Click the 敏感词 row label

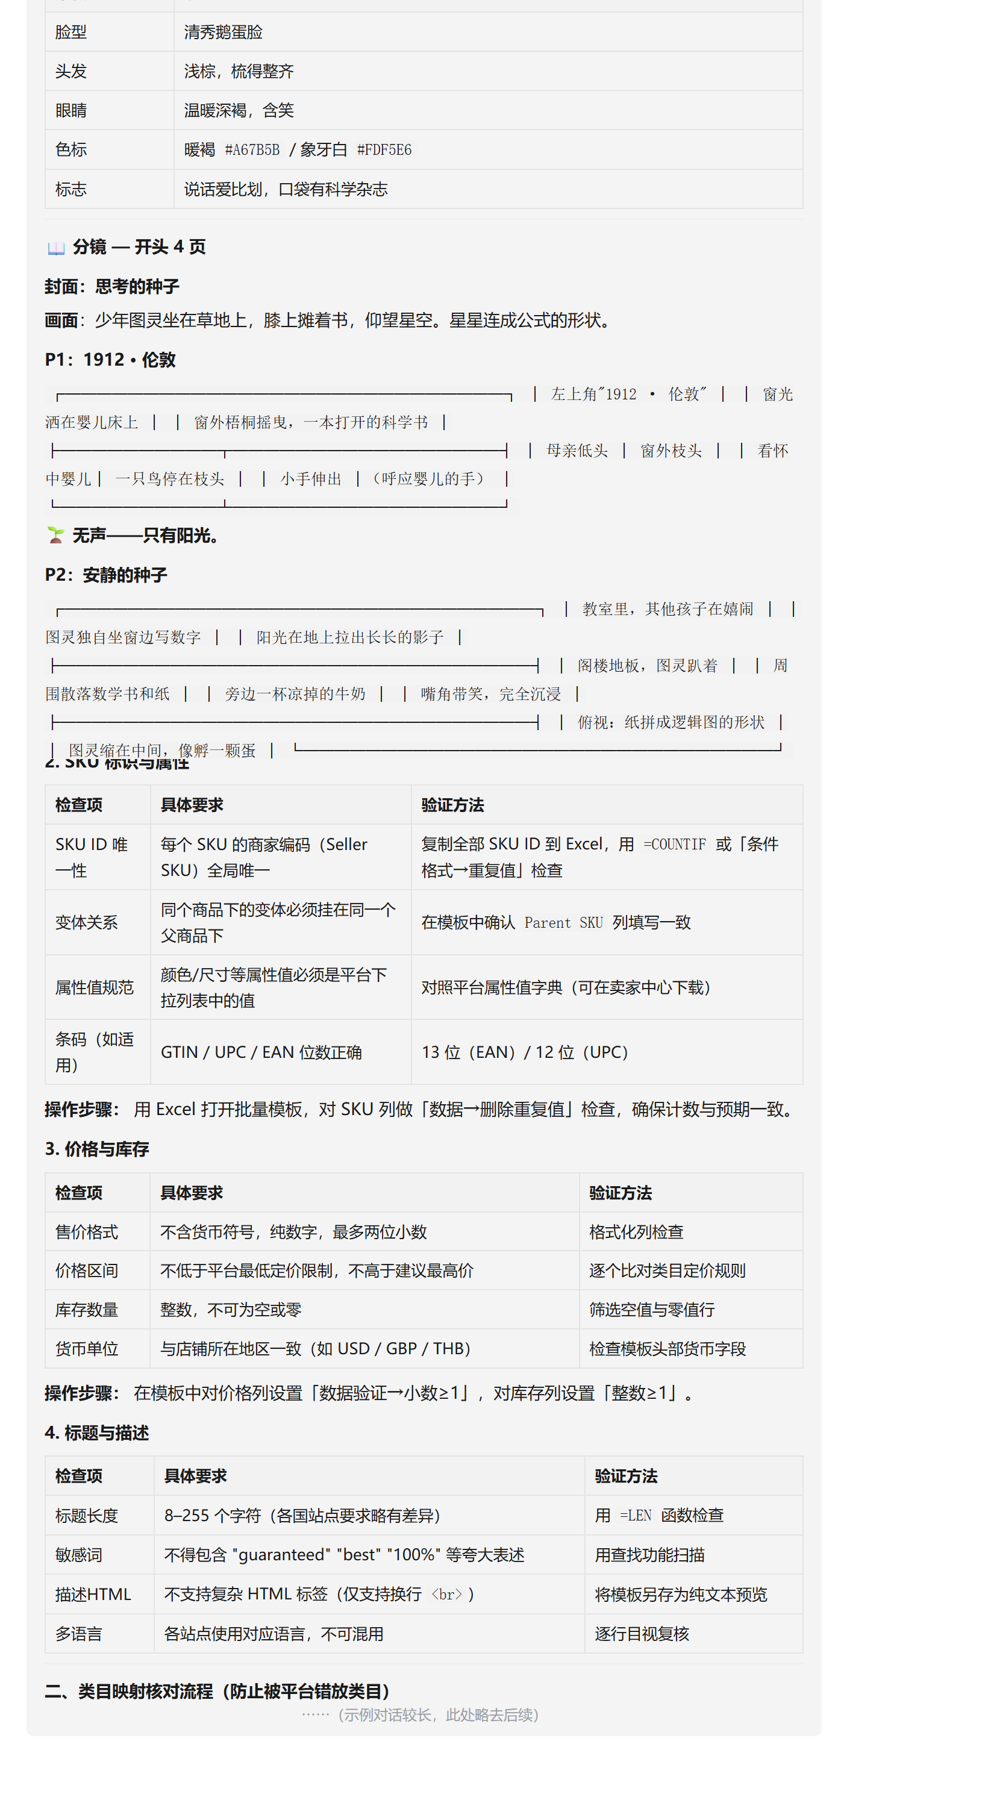click(x=99, y=1555)
